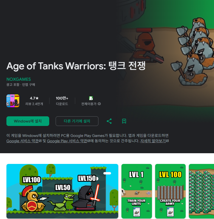Add game to wishlist with bookmark icon
214x219 pixels.
coord(124,121)
